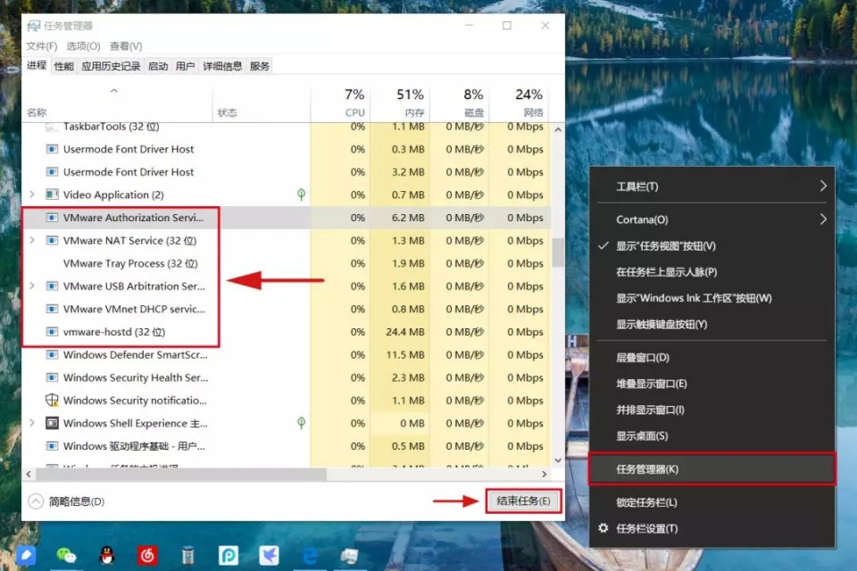Switch to the 应用历史记录 tab
Viewport: 857px width, 571px height.
click(x=111, y=66)
